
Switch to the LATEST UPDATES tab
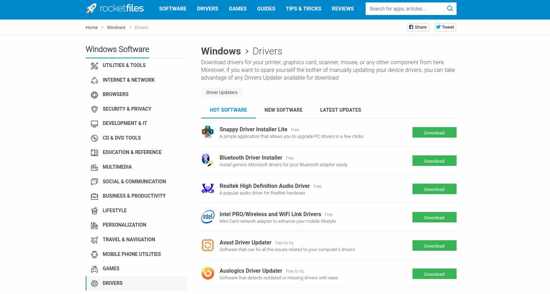tap(340, 110)
